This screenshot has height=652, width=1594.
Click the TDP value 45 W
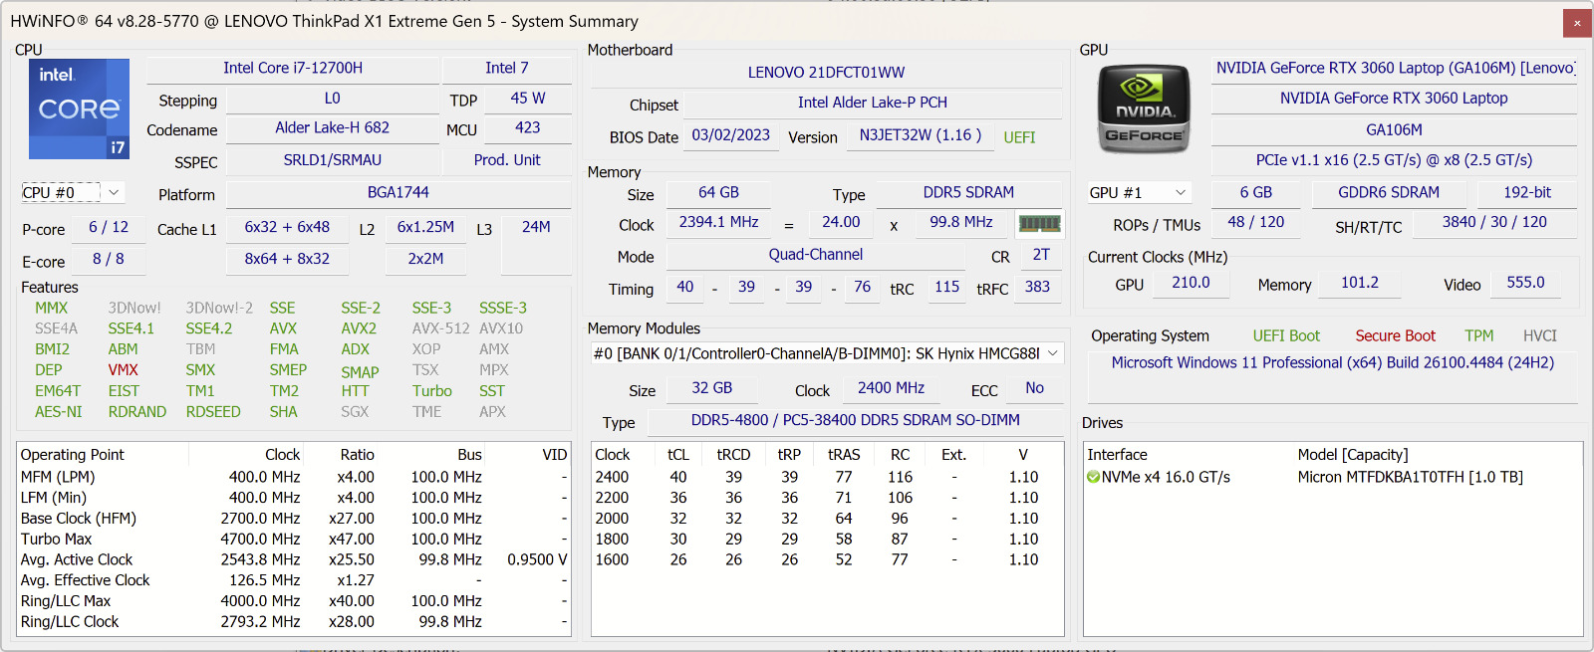[528, 99]
